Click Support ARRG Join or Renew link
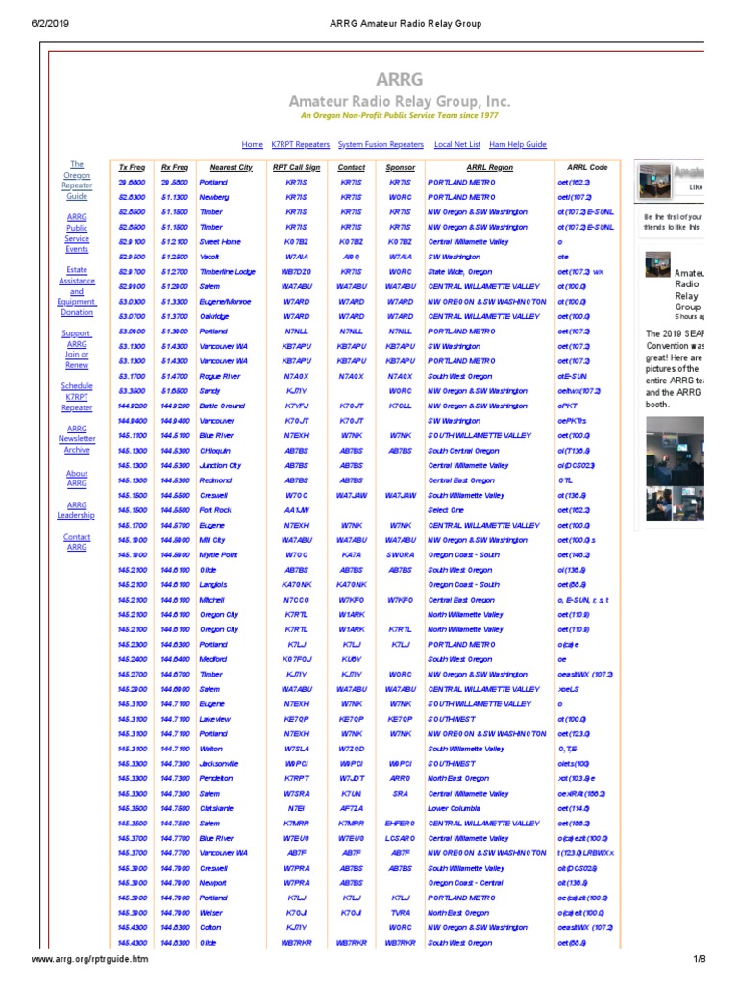 point(77,349)
